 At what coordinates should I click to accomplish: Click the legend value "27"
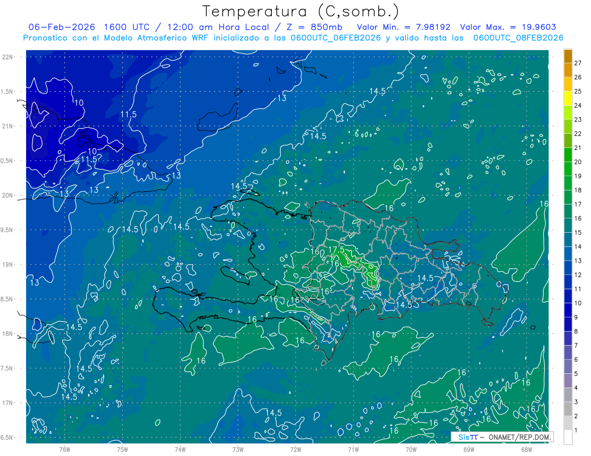click(x=578, y=63)
